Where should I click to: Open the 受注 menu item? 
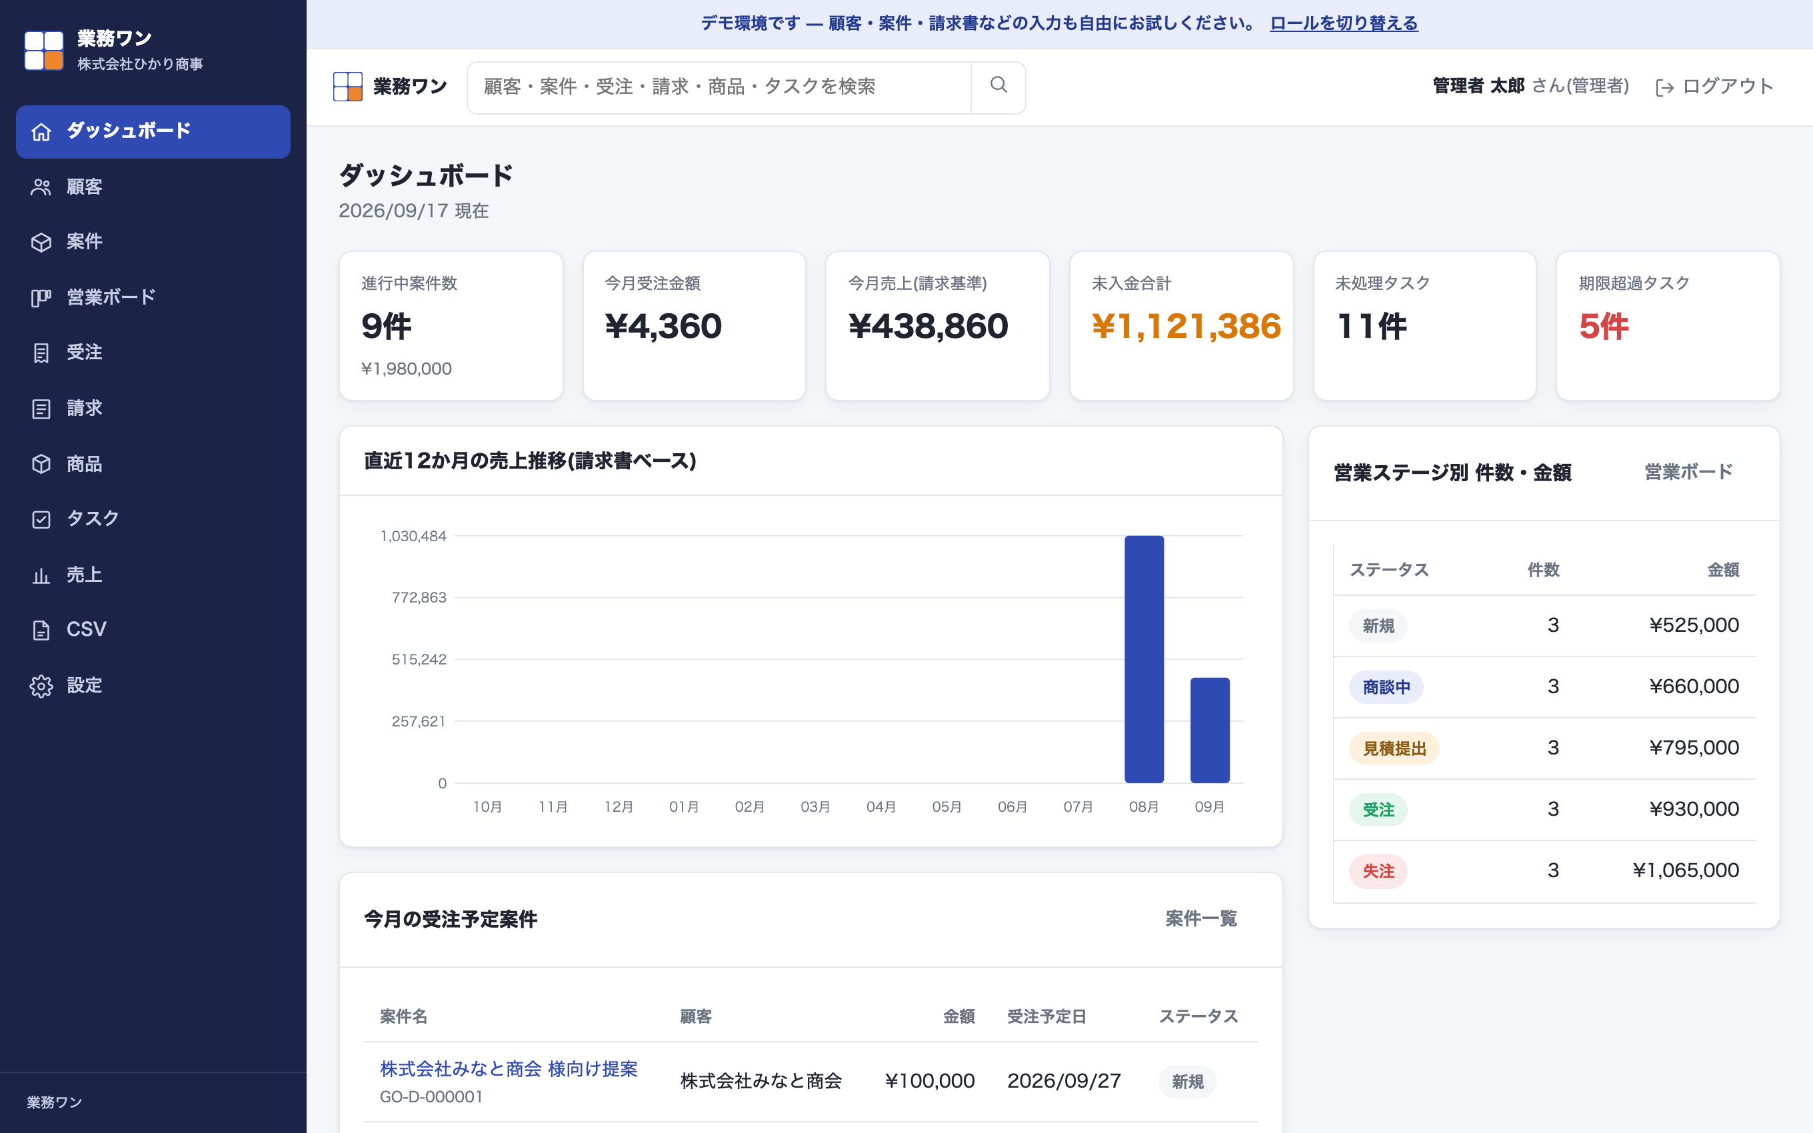(x=153, y=353)
